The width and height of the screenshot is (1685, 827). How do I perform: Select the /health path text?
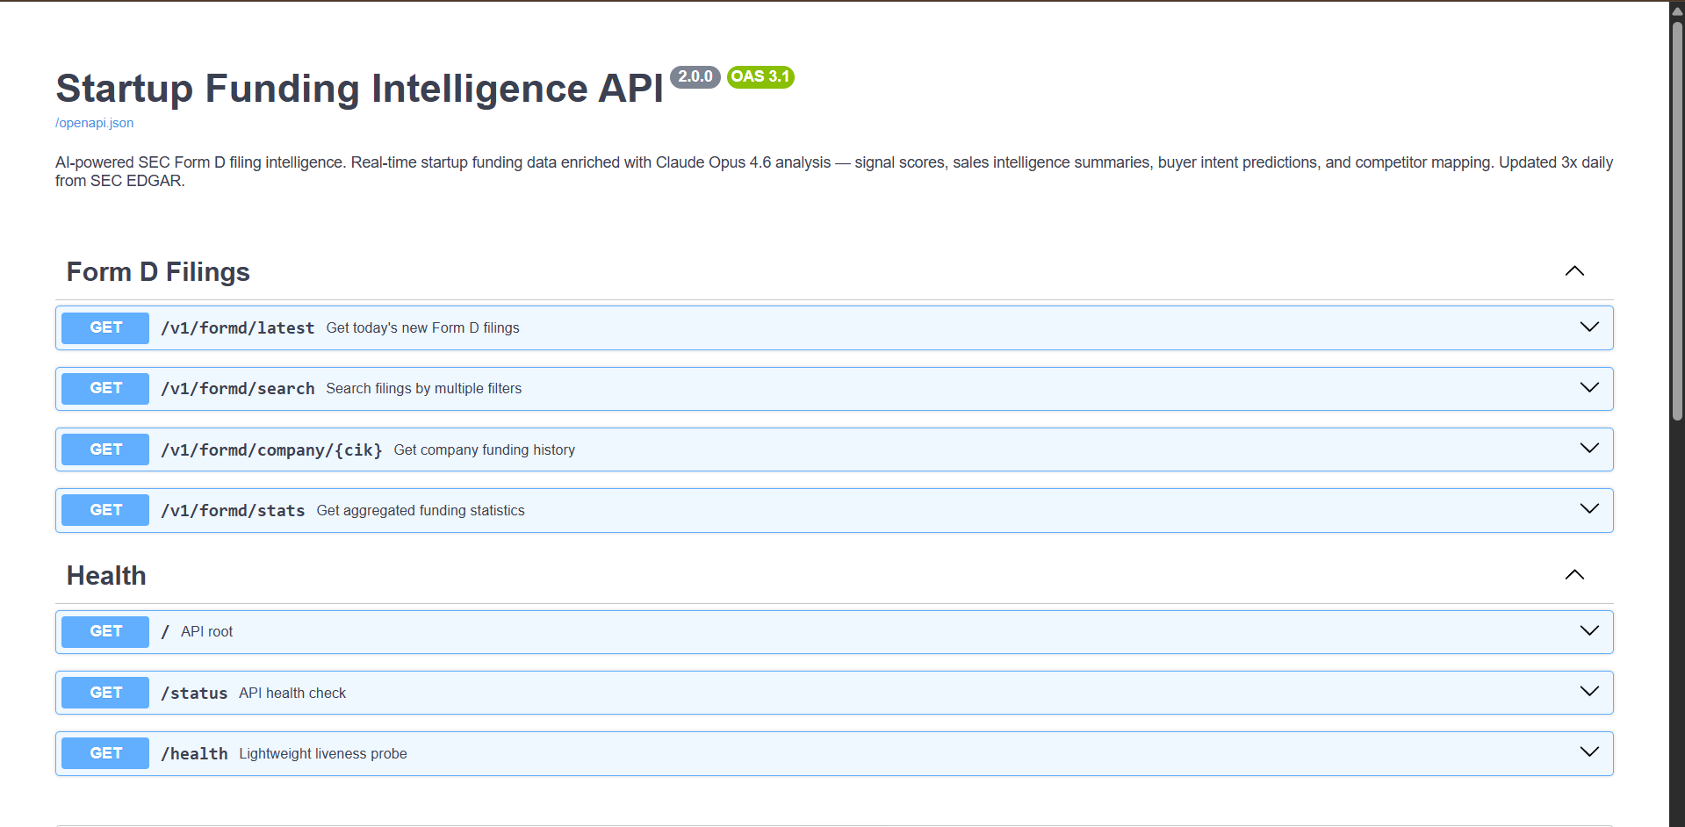(194, 753)
